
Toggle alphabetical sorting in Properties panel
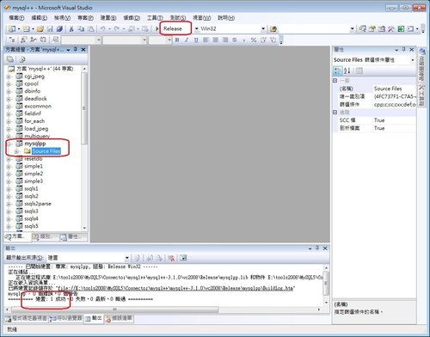347,70
